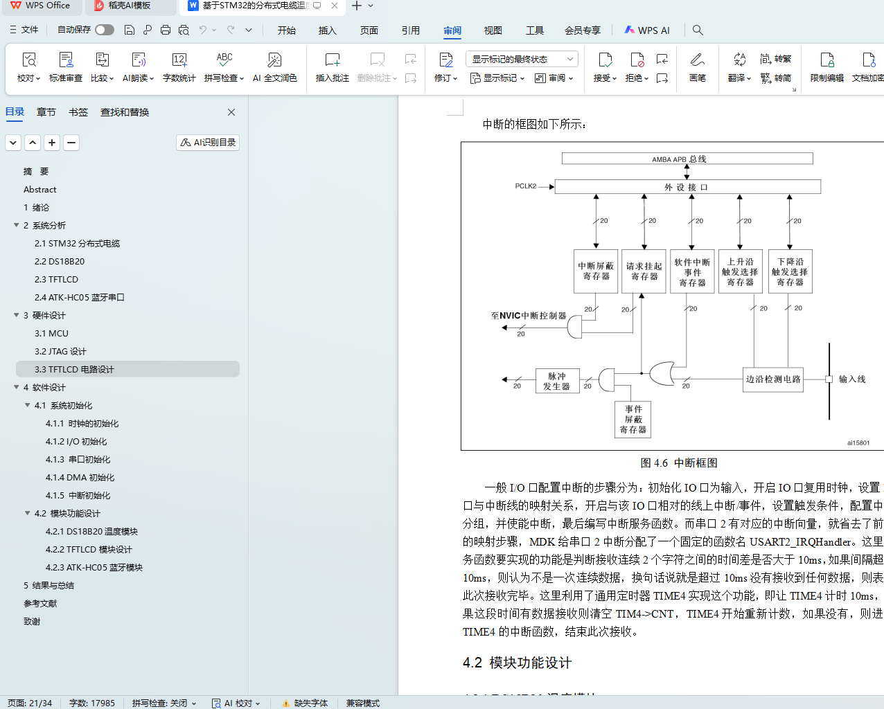884x709 pixels.
Task: Click the AI识别目录 button
Action: [x=208, y=142]
